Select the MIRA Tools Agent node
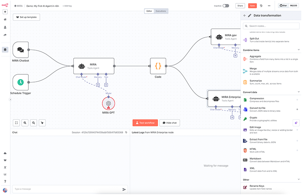The width and height of the screenshot is (302, 195). [x=94, y=66]
